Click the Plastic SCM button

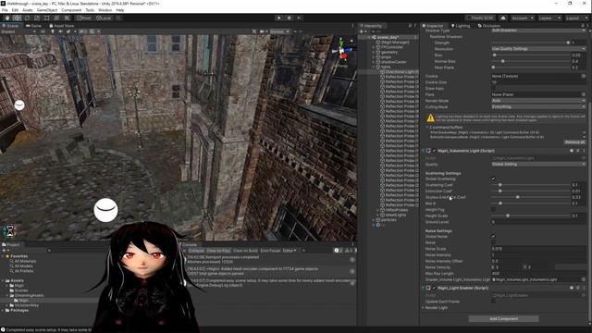[x=480, y=18]
